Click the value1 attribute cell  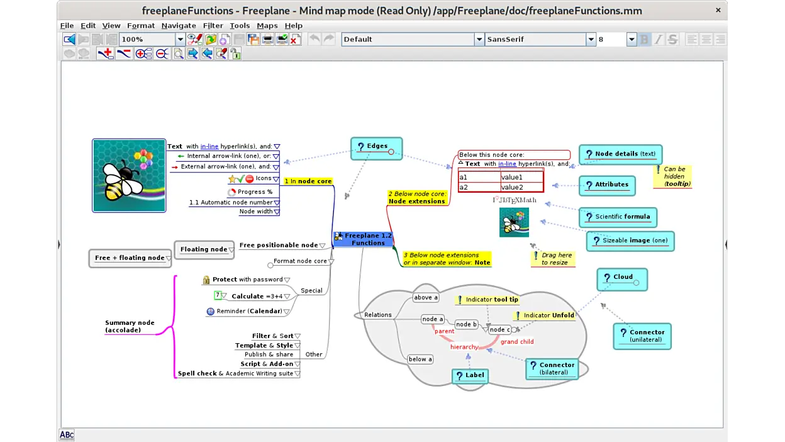tap(521, 178)
